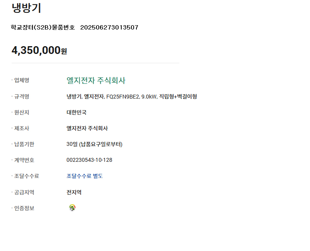Click the 대한민국 origin value
The height and width of the screenshot is (251, 310).
click(x=76, y=113)
